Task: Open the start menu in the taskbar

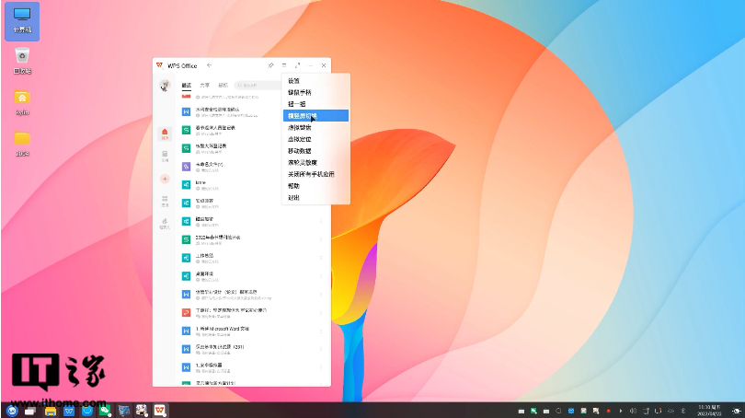Action: [12, 411]
